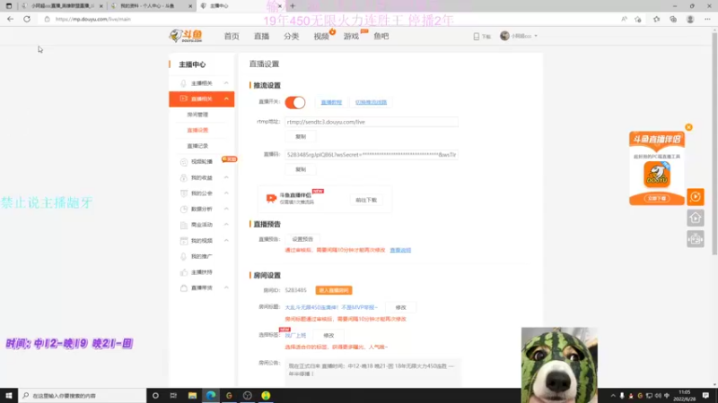Click the blue room title link
The image size is (718, 403).
pyautogui.click(x=331, y=307)
